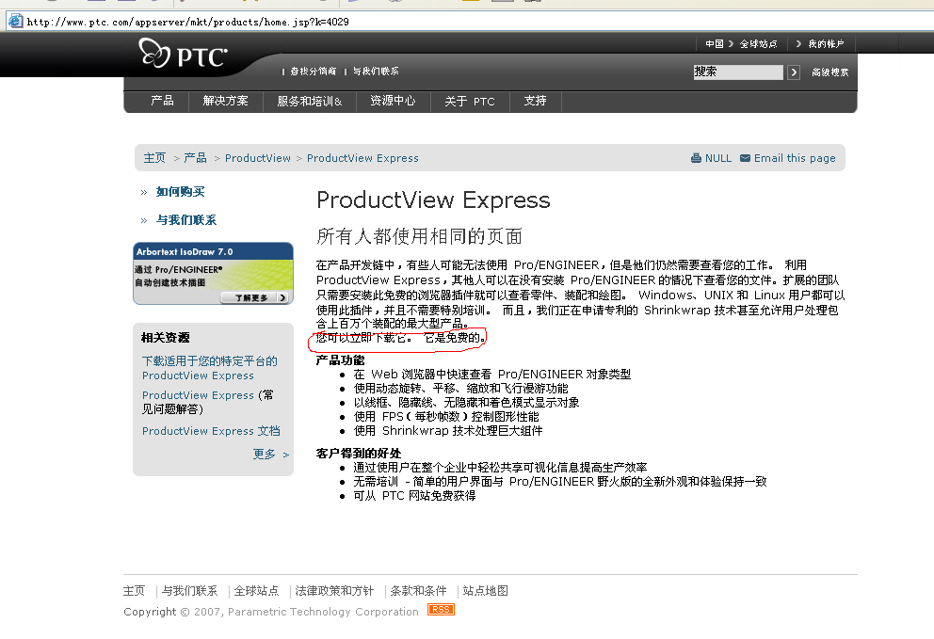Viewport: 934px width, 639px height.
Task: Click the PTC logo
Action: 183,55
